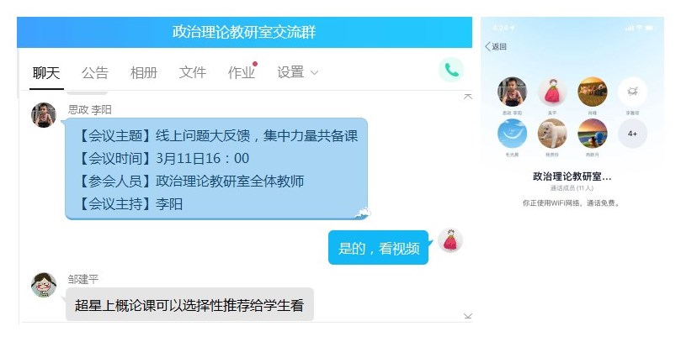Click the chat scroll-down arrow

tap(468, 316)
